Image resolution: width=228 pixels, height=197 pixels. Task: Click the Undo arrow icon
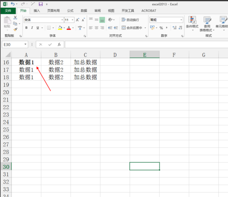(x=13, y=4)
